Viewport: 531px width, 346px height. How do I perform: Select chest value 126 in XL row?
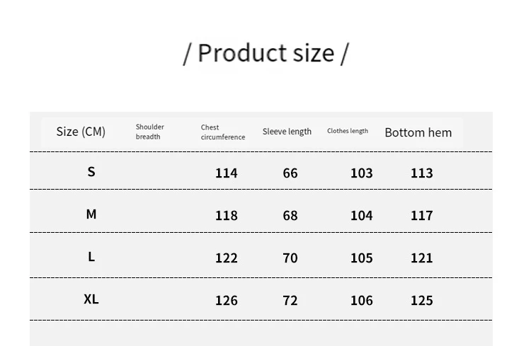point(227,301)
